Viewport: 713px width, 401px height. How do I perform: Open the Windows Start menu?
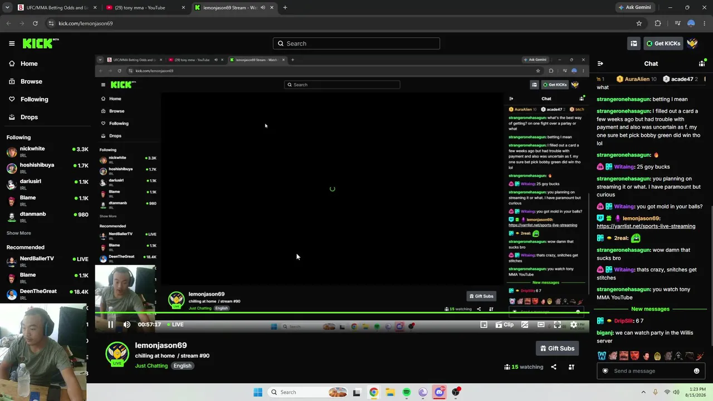[x=258, y=392]
